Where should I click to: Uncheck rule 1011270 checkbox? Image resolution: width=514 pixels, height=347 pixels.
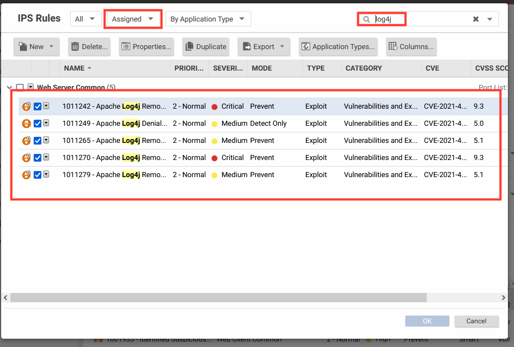click(38, 158)
